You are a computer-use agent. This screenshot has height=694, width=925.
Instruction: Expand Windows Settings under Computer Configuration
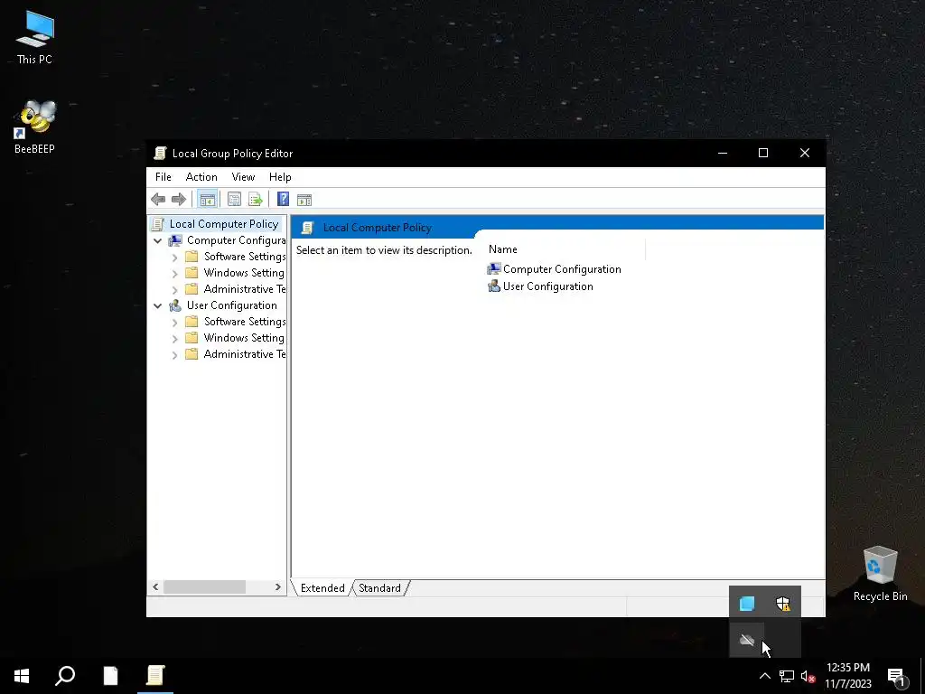[174, 273]
